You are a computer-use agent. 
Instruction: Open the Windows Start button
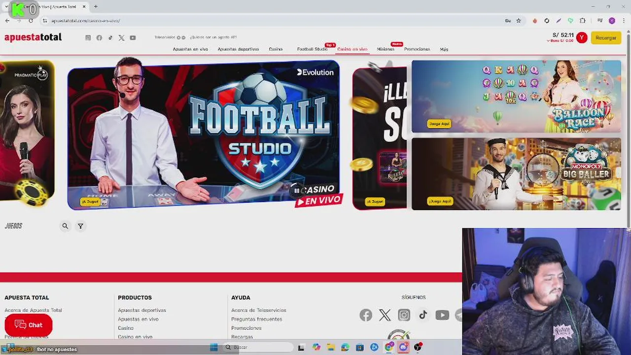click(213, 347)
